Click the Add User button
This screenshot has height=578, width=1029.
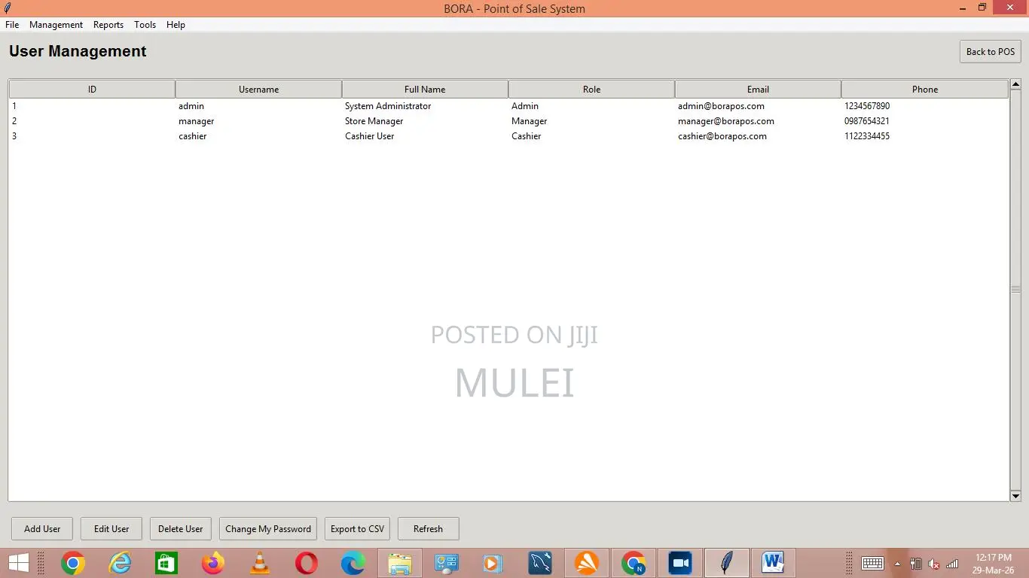coord(42,529)
